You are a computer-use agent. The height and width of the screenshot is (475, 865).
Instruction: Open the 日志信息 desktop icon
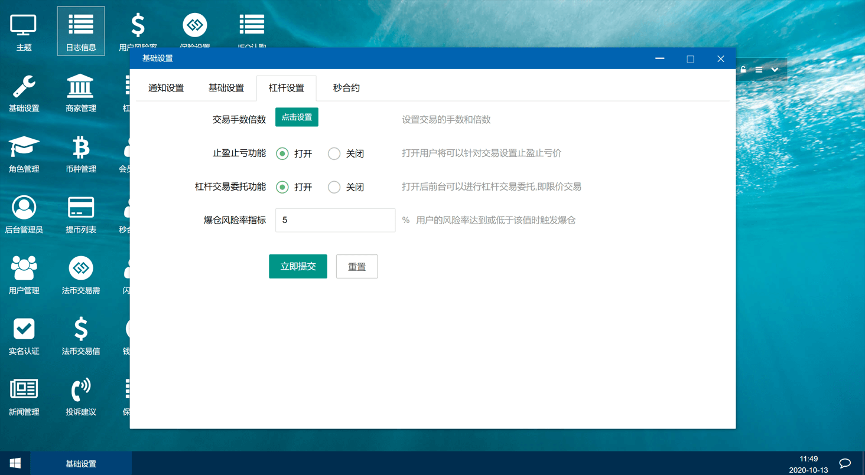(81, 31)
